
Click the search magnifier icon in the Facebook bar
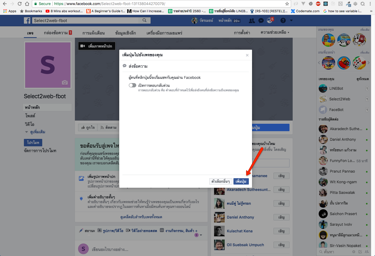click(144, 20)
